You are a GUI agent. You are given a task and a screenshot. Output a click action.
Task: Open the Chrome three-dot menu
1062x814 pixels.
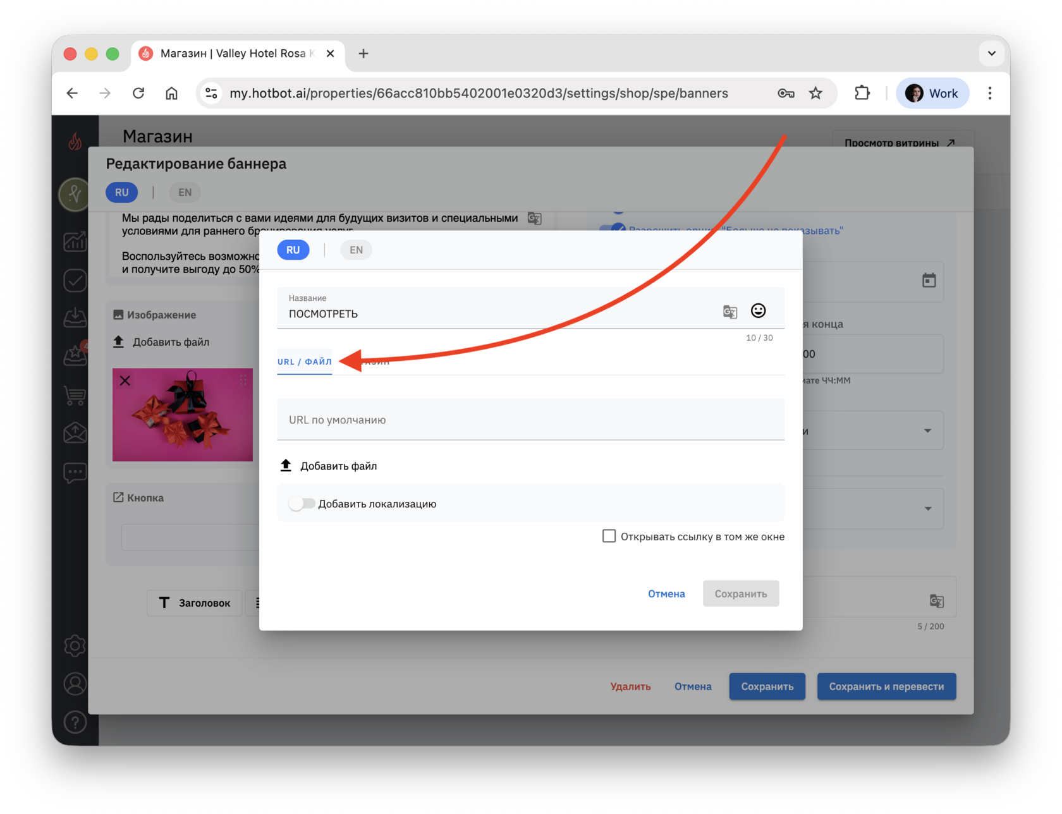tap(990, 94)
